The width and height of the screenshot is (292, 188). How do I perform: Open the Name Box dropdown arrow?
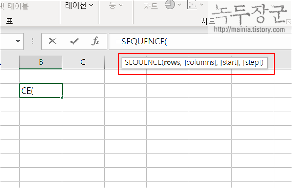click(18, 41)
